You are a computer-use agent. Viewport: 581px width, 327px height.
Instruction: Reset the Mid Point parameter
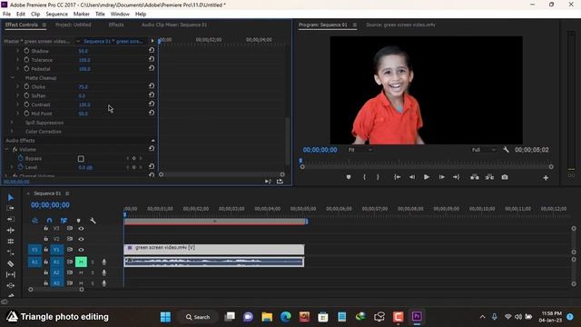(x=152, y=113)
